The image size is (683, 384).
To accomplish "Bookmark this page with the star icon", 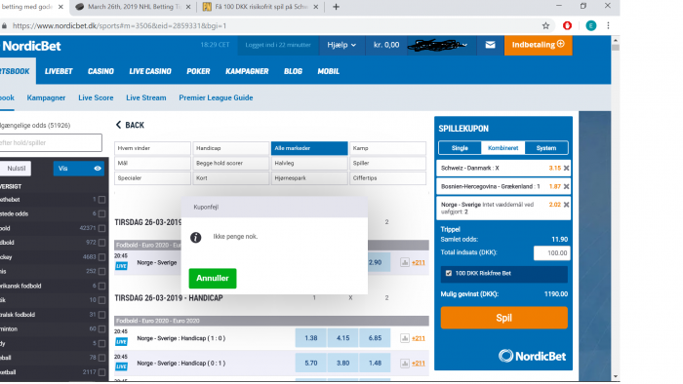I will point(545,26).
